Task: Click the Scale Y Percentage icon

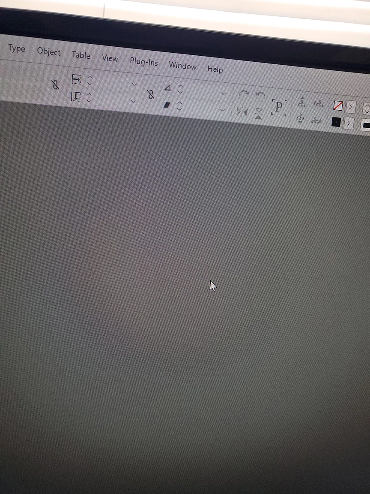Action: click(75, 96)
